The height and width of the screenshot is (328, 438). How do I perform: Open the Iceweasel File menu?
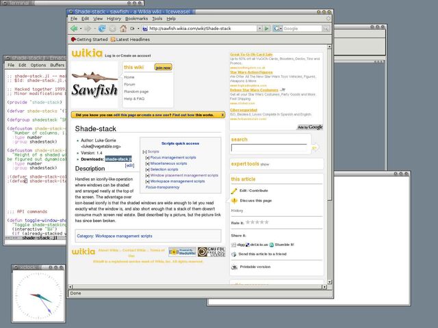pos(74,18)
